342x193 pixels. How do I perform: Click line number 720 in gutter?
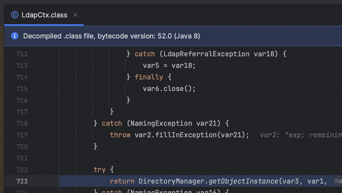pos(22,146)
